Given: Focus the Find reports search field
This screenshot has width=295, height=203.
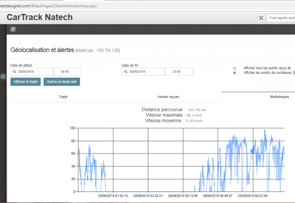Looking at the screenshot, I should pos(281,18).
